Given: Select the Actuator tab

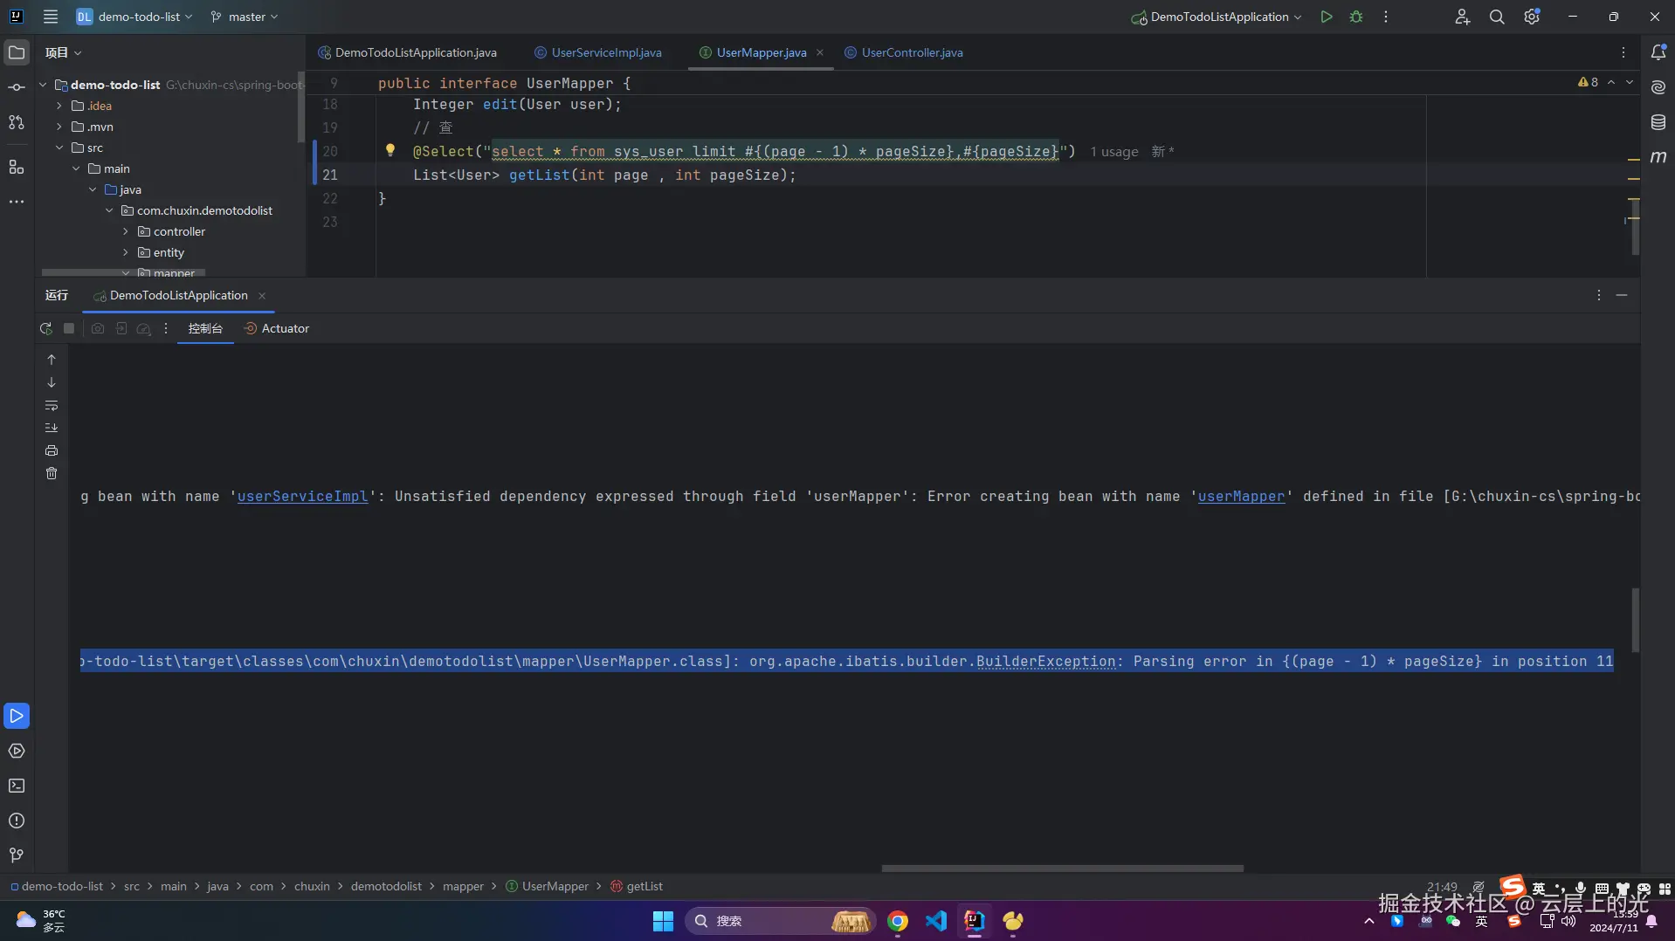Looking at the screenshot, I should tap(277, 328).
